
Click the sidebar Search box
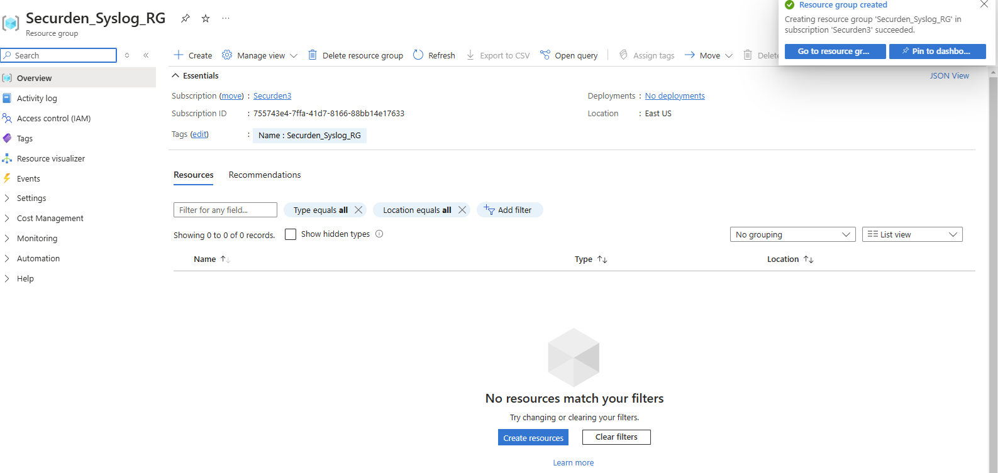pos(58,55)
